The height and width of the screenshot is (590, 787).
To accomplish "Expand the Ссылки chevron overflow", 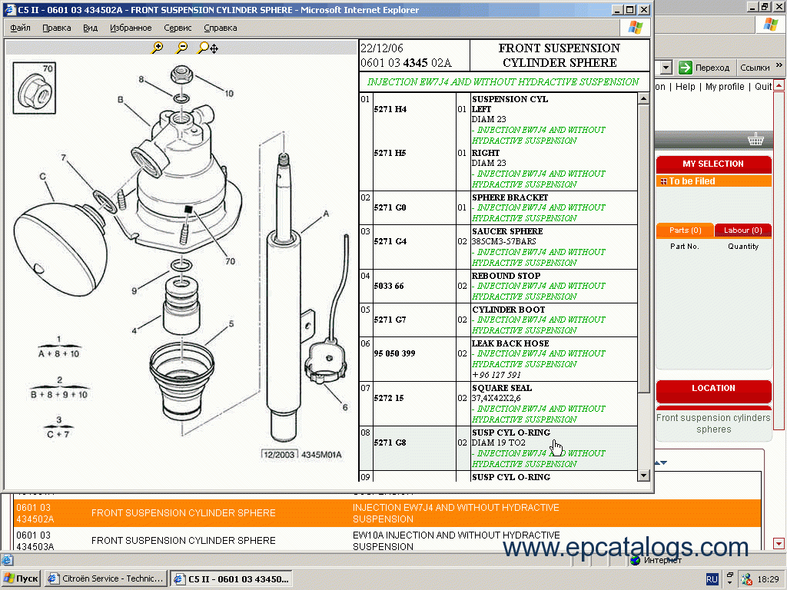I will pyautogui.click(x=779, y=65).
